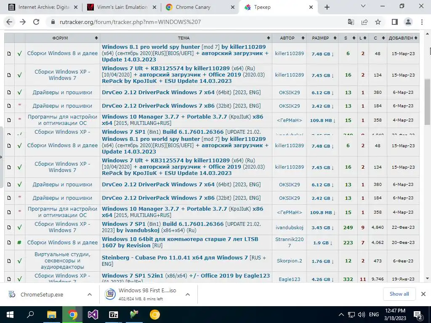Sort the table by РАЗМЕР column

[323, 38]
